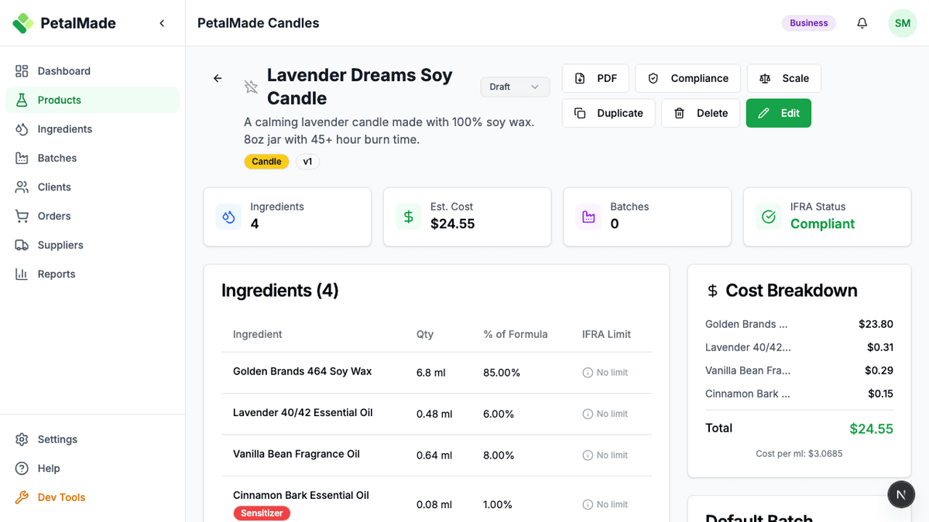This screenshot has width=929, height=522.
Task: Select the Dashboard sidebar icon
Action: (x=22, y=70)
